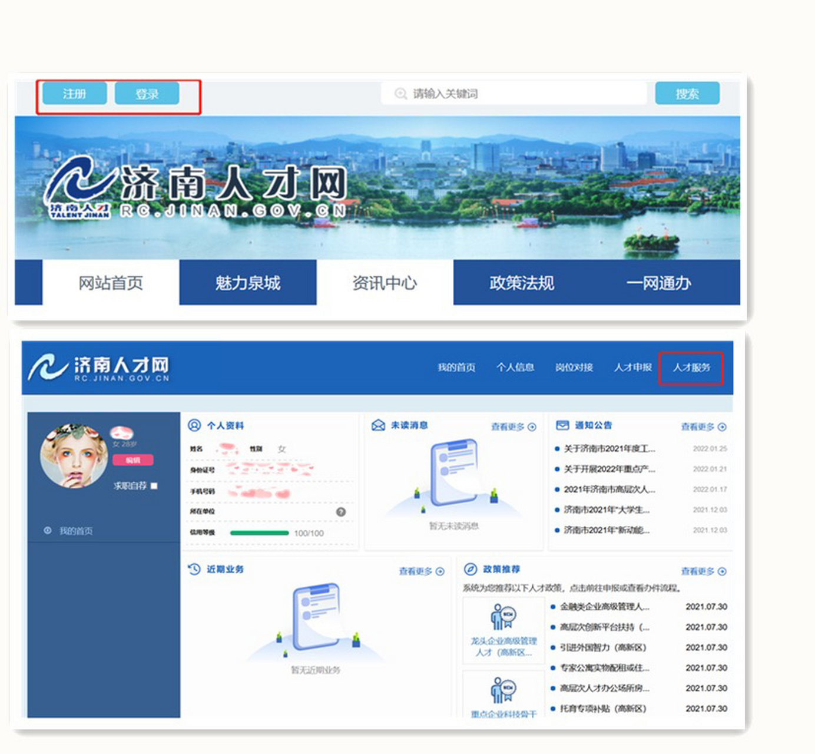This screenshot has height=754, width=815.
Task: Click the question mark help icon beside 所在单位
Action: pyautogui.click(x=341, y=512)
